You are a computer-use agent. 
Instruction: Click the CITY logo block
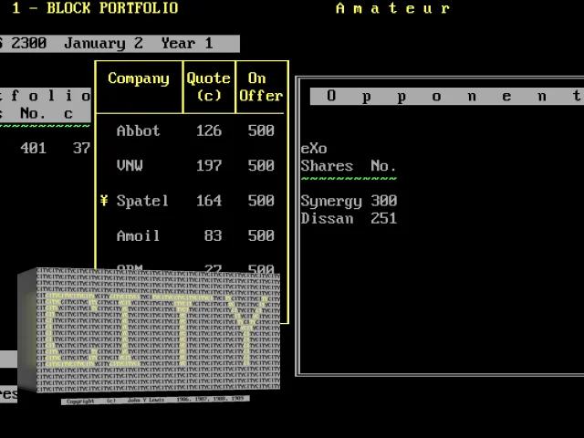point(149,330)
